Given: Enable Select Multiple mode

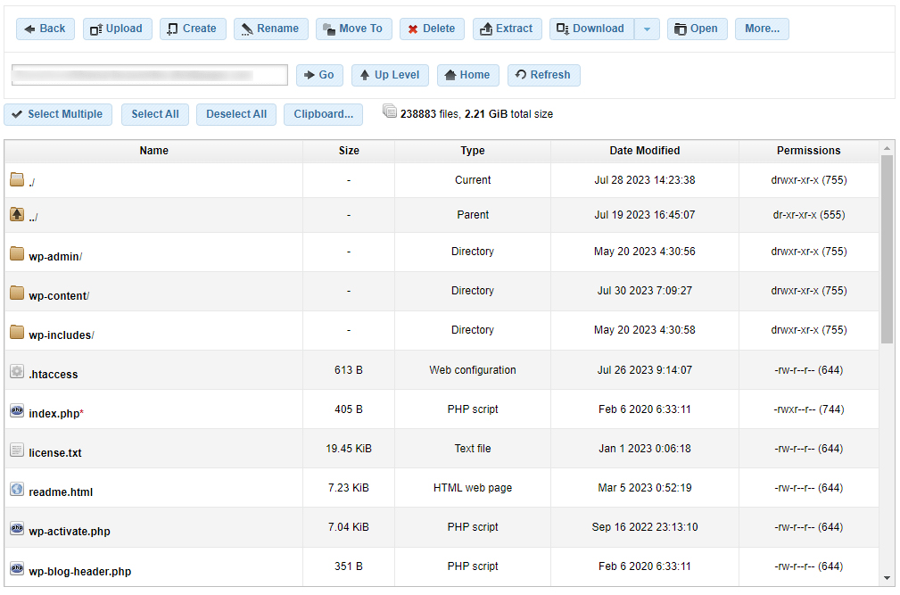Looking at the screenshot, I should point(57,114).
